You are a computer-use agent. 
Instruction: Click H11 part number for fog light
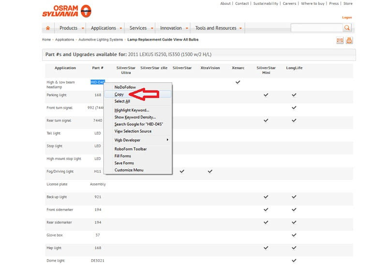point(98,171)
